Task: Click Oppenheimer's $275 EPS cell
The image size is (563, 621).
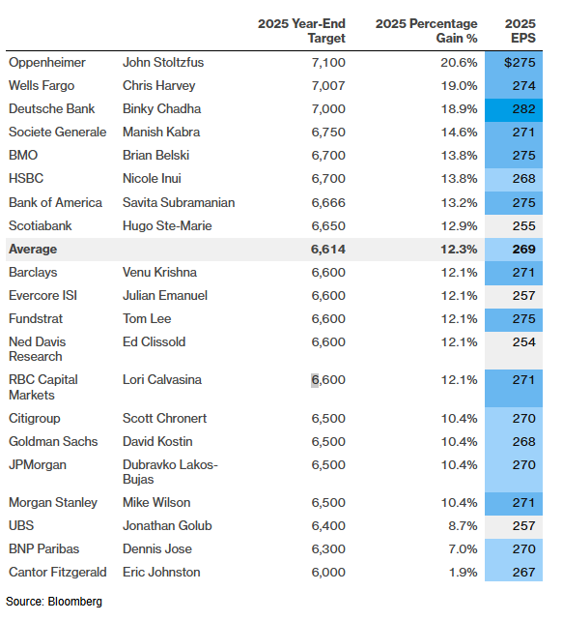Action: coord(514,63)
